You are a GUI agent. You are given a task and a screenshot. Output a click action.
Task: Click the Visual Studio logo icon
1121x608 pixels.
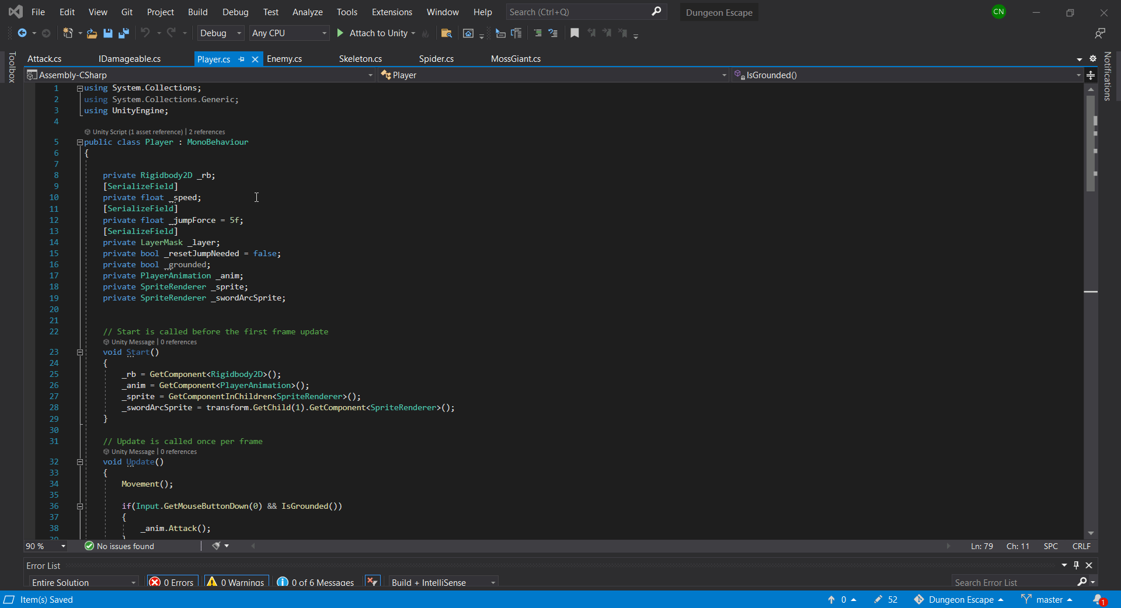tap(15, 12)
